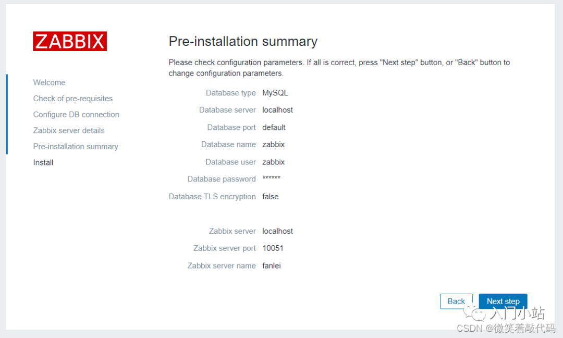This screenshot has height=338, width=563.
Task: Click the masked database password value
Action: click(x=272, y=178)
